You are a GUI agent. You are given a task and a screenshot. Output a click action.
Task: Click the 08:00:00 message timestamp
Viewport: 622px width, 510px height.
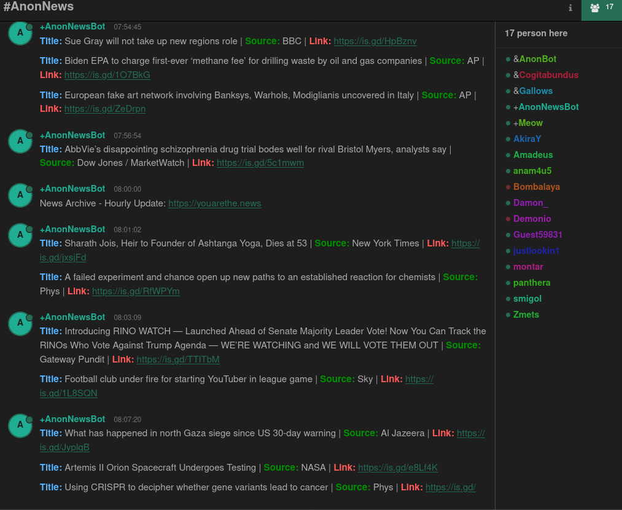(x=127, y=189)
